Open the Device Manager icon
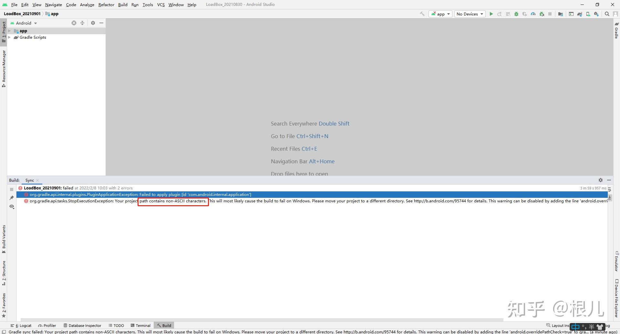The image size is (620, 334). [x=588, y=14]
